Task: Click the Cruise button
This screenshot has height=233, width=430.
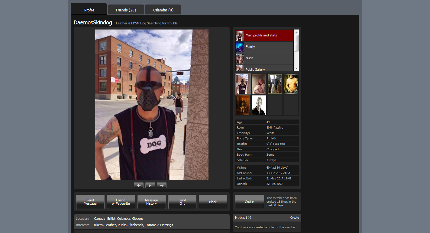Action: [249, 202]
